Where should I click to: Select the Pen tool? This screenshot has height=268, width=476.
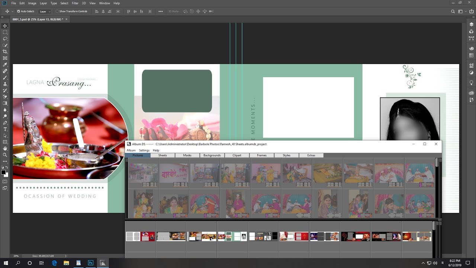coord(5,122)
